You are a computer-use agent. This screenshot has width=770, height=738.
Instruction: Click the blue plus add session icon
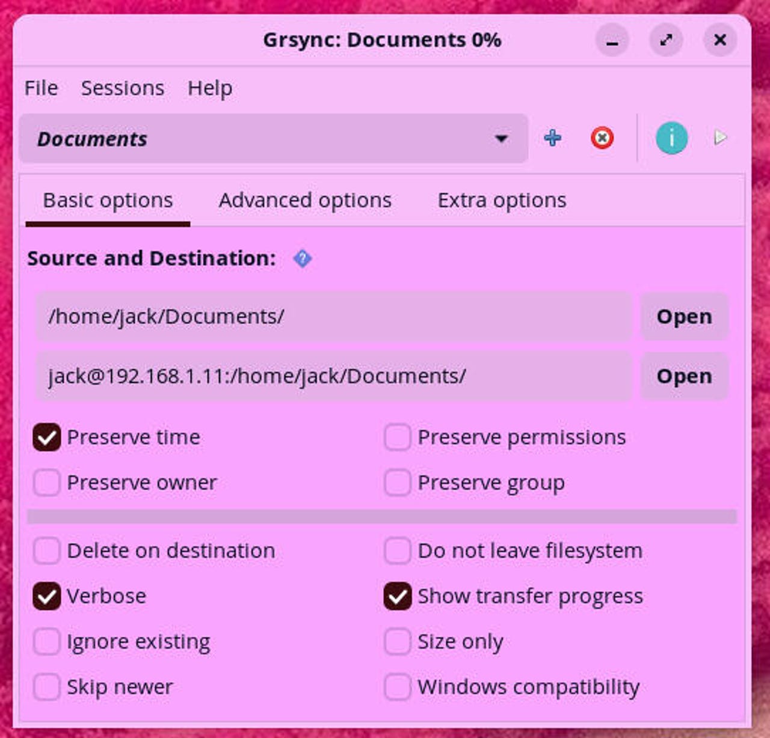[552, 138]
